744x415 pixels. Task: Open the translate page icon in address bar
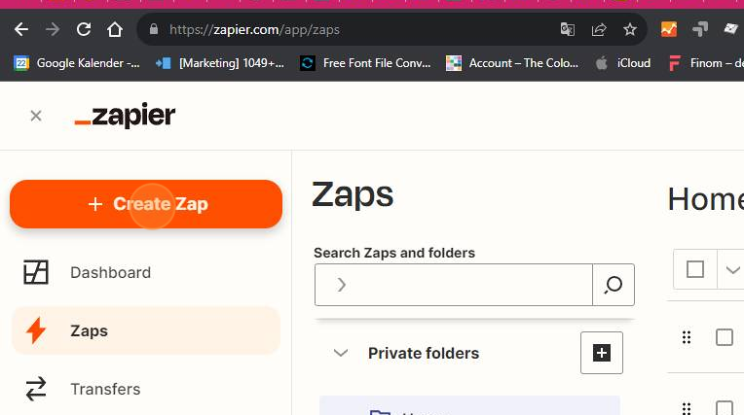pyautogui.click(x=568, y=29)
